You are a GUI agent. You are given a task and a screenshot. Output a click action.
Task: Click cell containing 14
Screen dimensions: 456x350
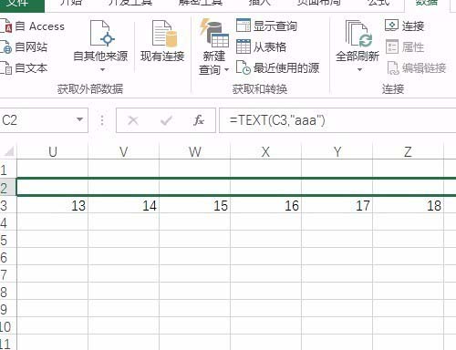tap(124, 205)
